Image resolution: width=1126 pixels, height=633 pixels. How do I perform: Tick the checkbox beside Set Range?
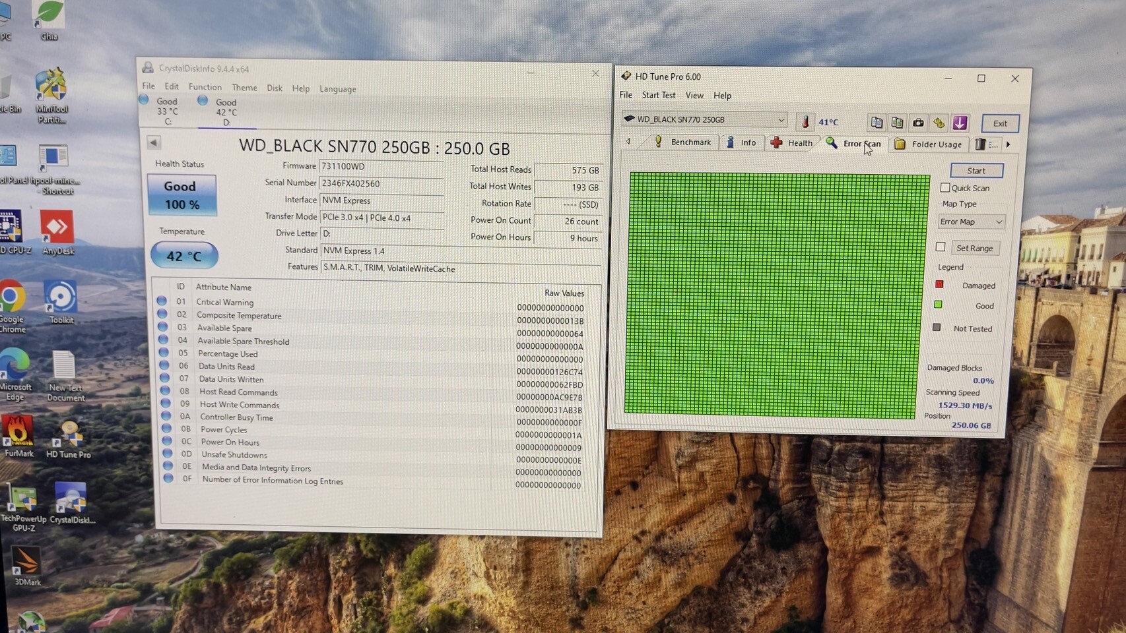point(941,247)
